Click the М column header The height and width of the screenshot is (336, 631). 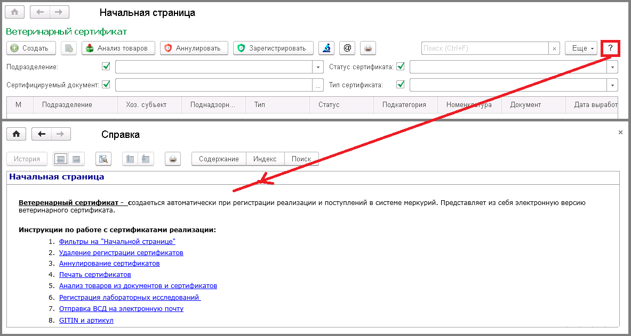tap(20, 105)
